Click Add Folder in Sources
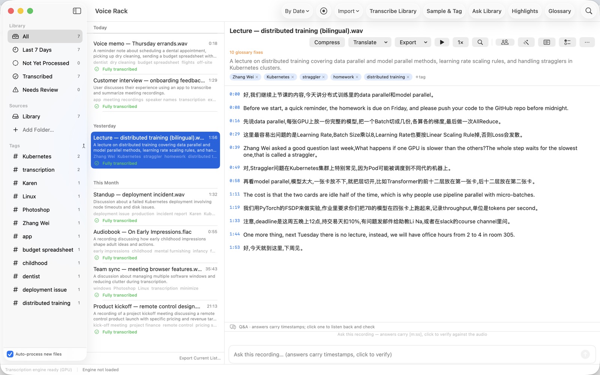600x375 pixels. (x=38, y=130)
